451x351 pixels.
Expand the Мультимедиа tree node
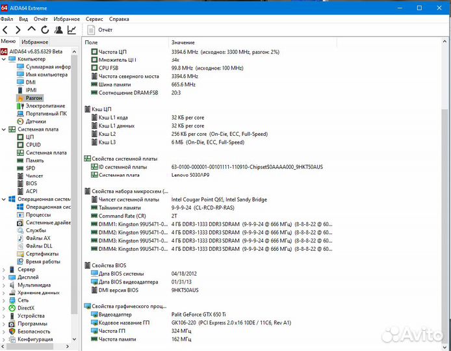4,285
